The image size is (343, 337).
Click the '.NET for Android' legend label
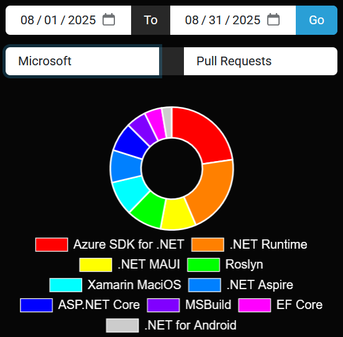point(191,325)
